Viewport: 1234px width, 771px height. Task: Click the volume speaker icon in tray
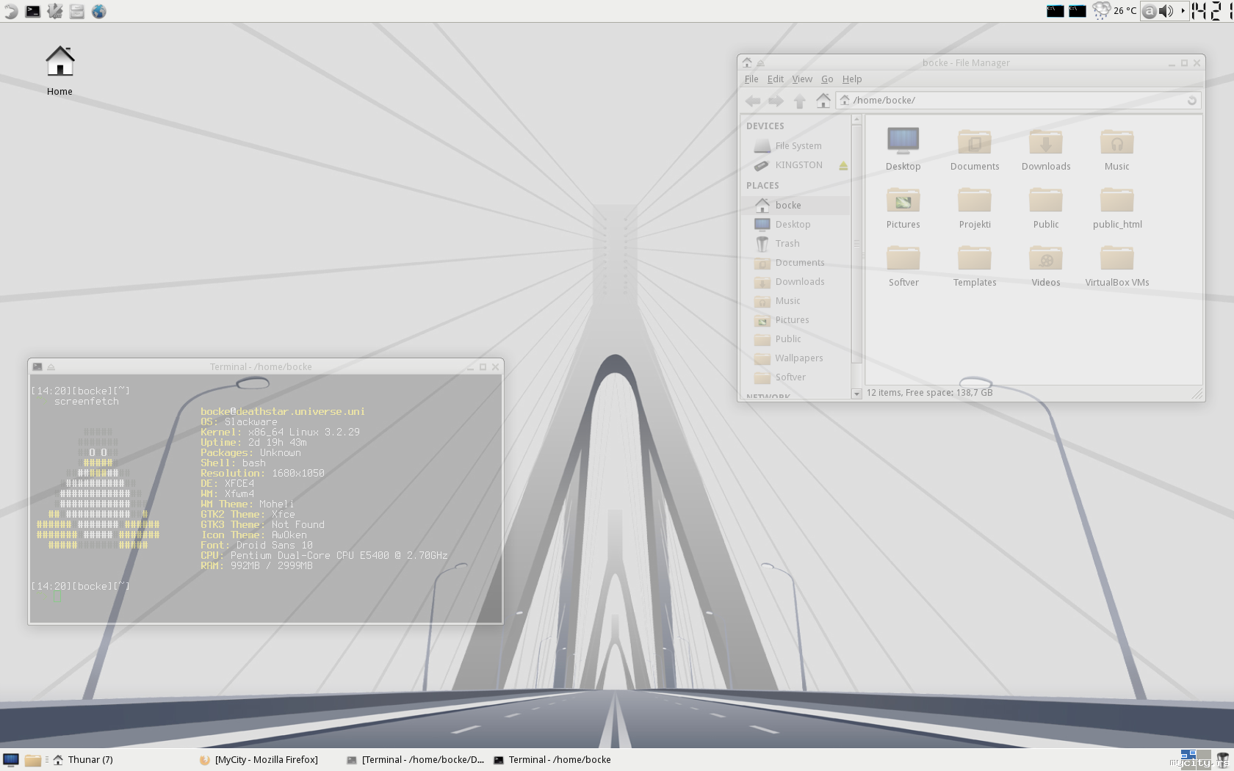pos(1166,11)
